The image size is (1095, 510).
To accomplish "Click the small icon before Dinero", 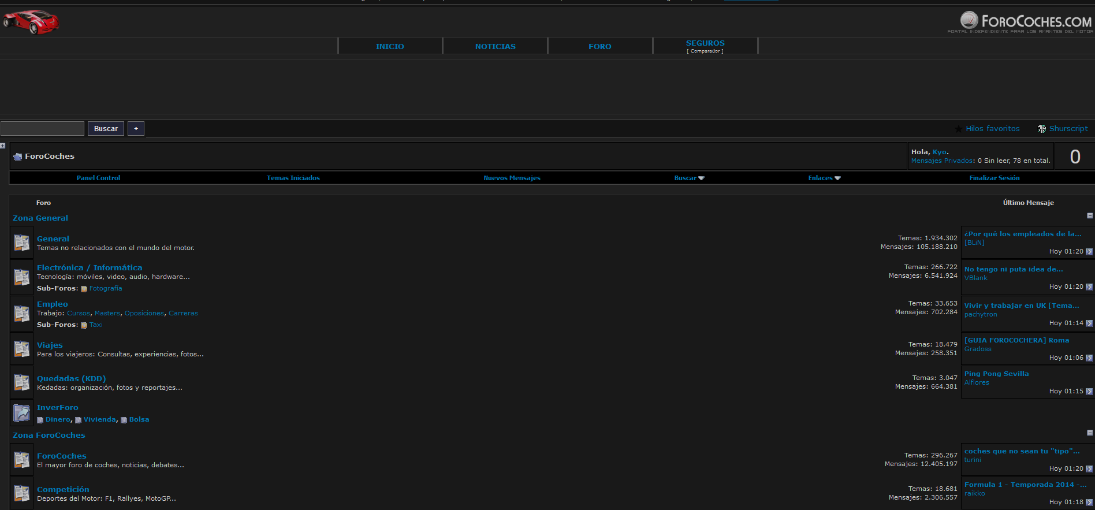I will [40, 420].
